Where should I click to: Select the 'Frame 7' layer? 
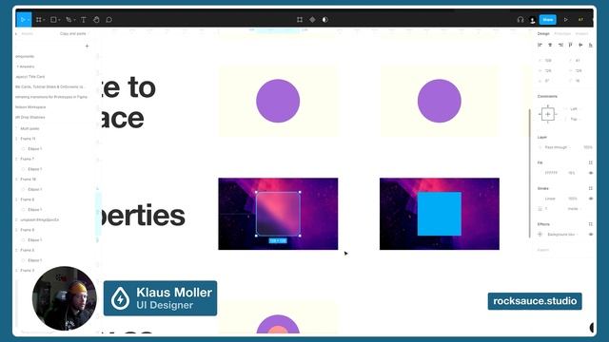(x=28, y=159)
